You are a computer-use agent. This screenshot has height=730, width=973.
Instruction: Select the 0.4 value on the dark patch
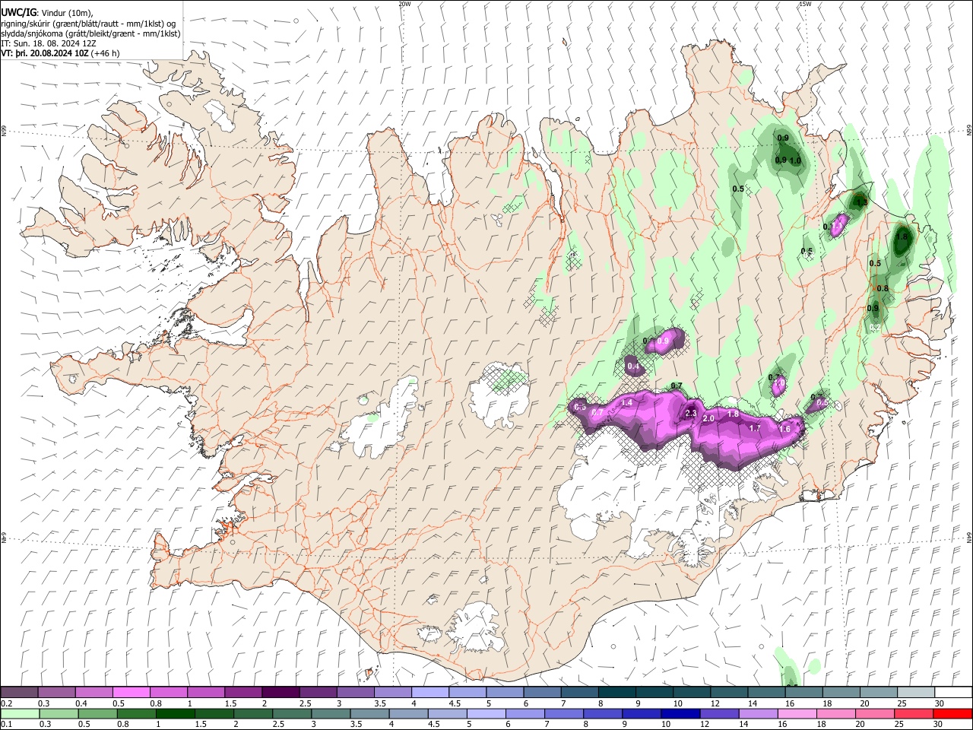click(633, 367)
